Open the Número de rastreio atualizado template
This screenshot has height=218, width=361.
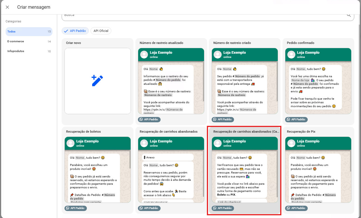pyautogui.click(x=171, y=81)
